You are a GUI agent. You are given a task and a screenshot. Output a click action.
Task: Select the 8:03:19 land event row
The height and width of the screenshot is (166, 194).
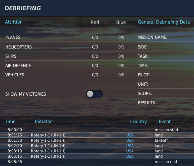click(97, 151)
